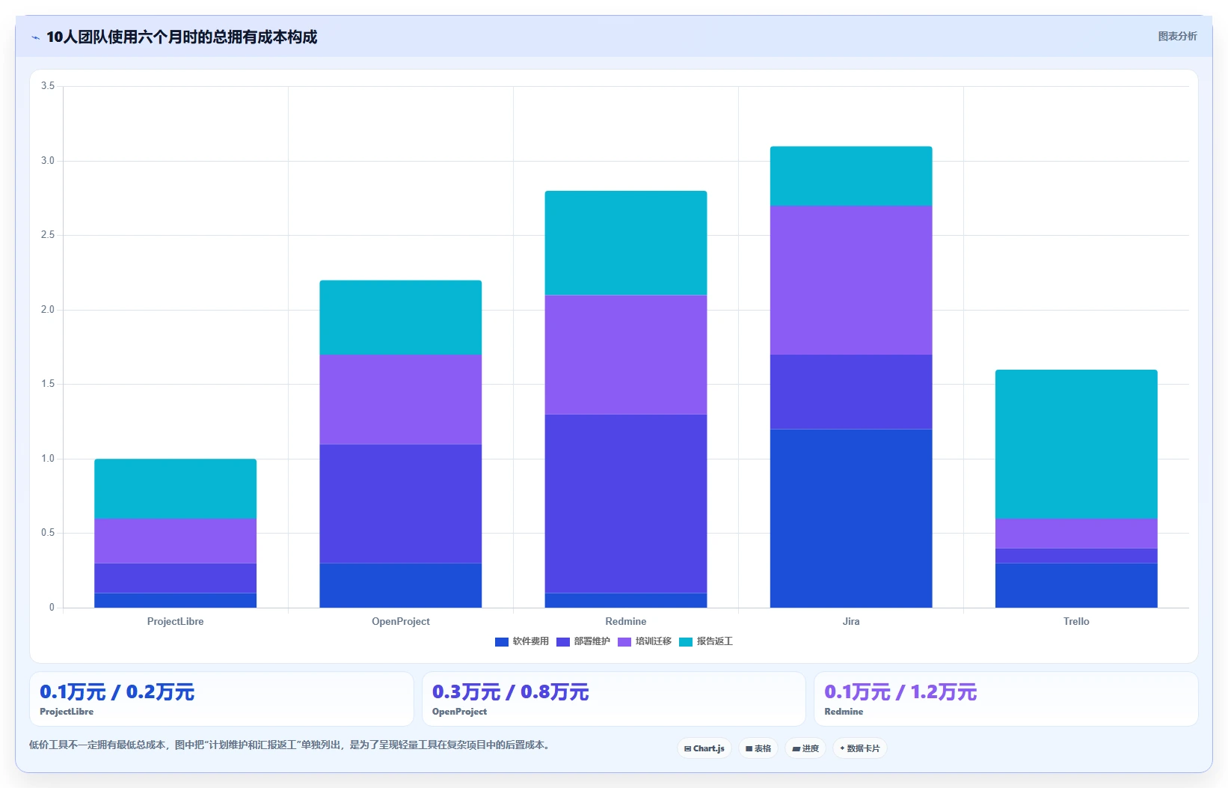This screenshot has width=1228, height=788.
Task: Click the Jira 软件费用 dark blue bar segment
Action: (851, 518)
